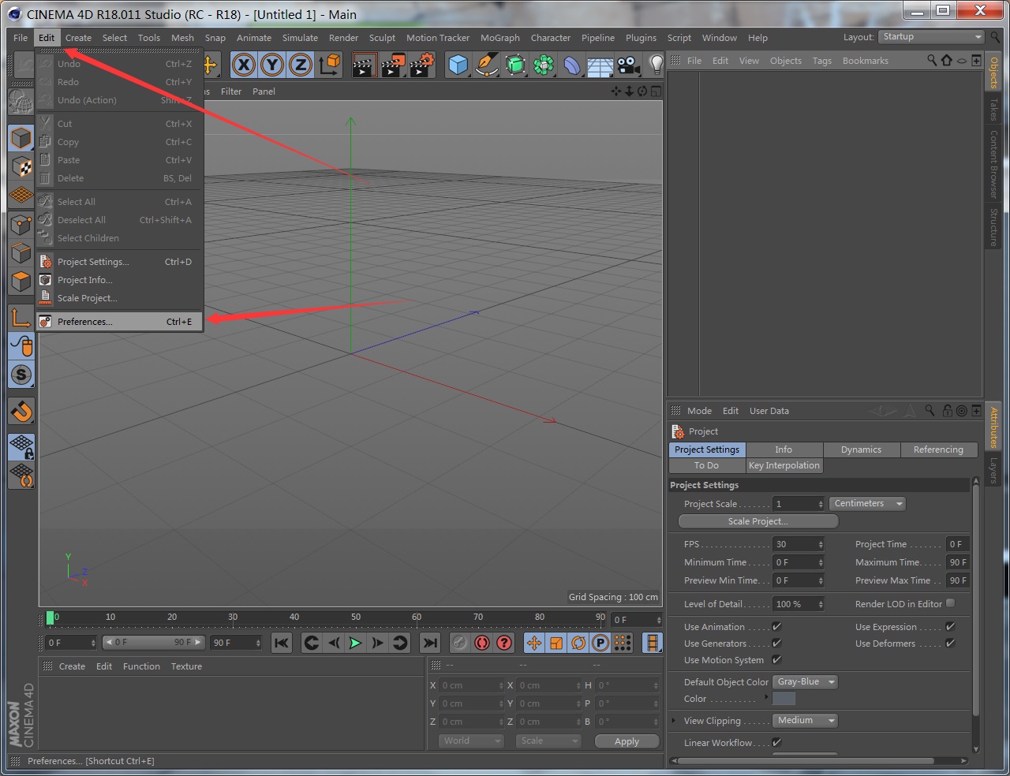
Task: Open the Centimeters unit dropdown
Action: (867, 503)
